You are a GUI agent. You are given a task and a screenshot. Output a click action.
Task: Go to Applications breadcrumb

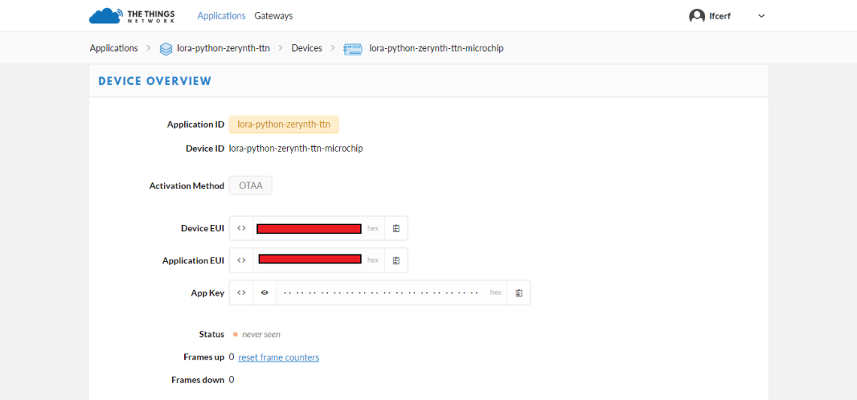click(114, 48)
